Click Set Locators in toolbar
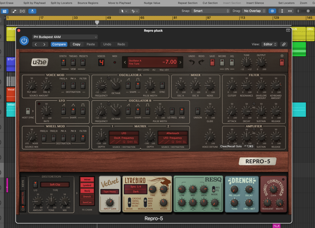Viewport: 315px width, 228px height. (x=286, y=3)
